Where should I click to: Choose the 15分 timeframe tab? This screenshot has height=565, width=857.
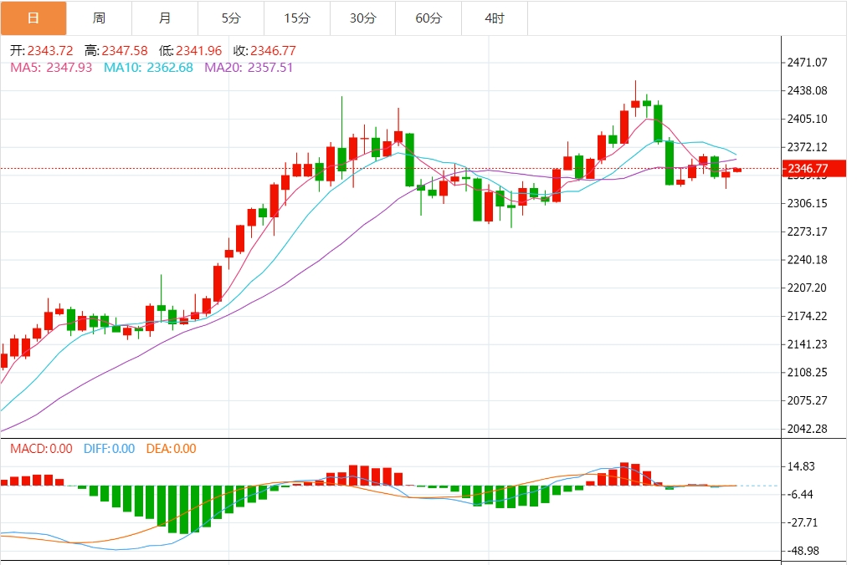click(297, 18)
